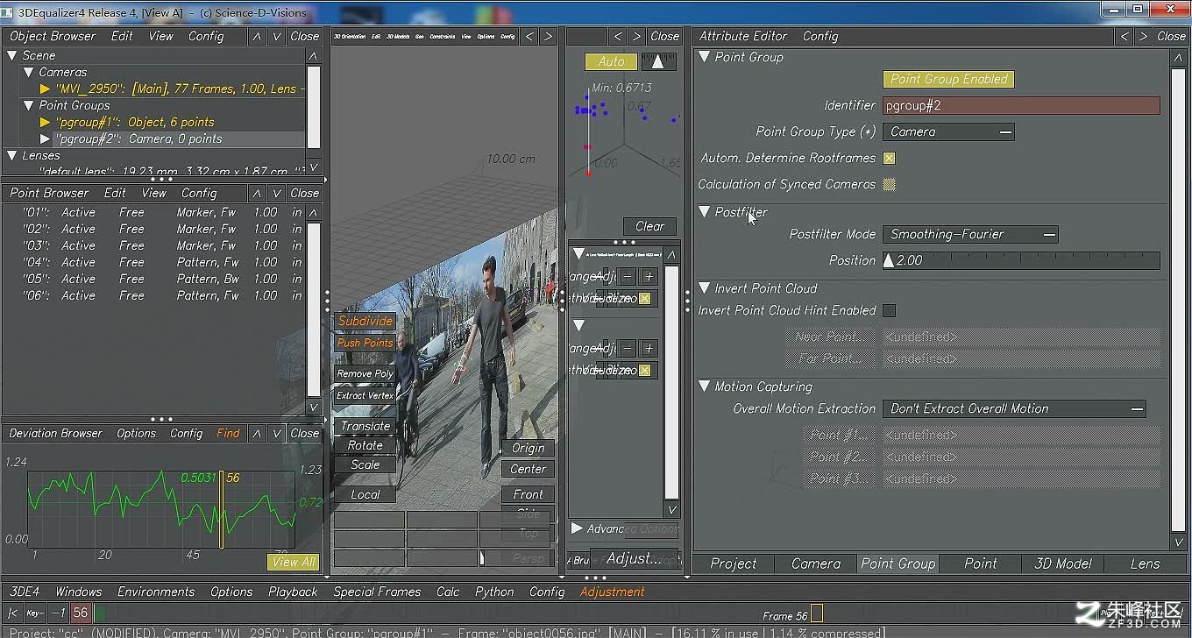Viewport: 1192px width, 638px height.
Task: Select pgroup#1 Object, 6 points row
Action: point(134,122)
